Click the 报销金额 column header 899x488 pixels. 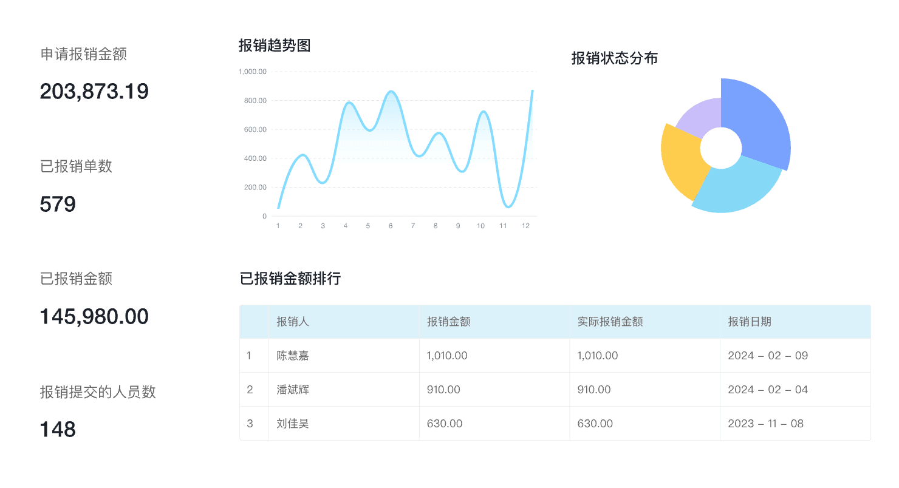click(x=449, y=322)
